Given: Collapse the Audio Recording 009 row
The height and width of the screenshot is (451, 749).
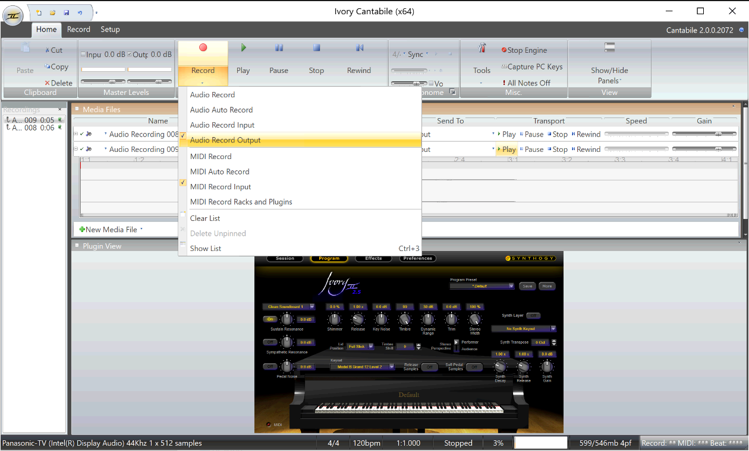Looking at the screenshot, I should (x=75, y=150).
